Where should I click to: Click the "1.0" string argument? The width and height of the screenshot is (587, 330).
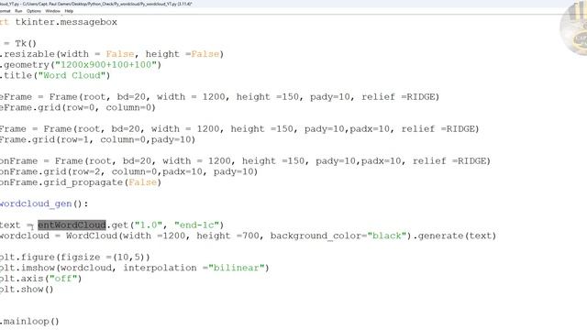point(149,225)
